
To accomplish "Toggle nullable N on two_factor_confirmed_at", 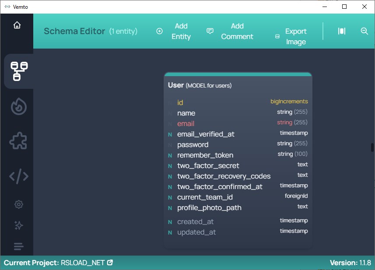I will tap(170, 187).
